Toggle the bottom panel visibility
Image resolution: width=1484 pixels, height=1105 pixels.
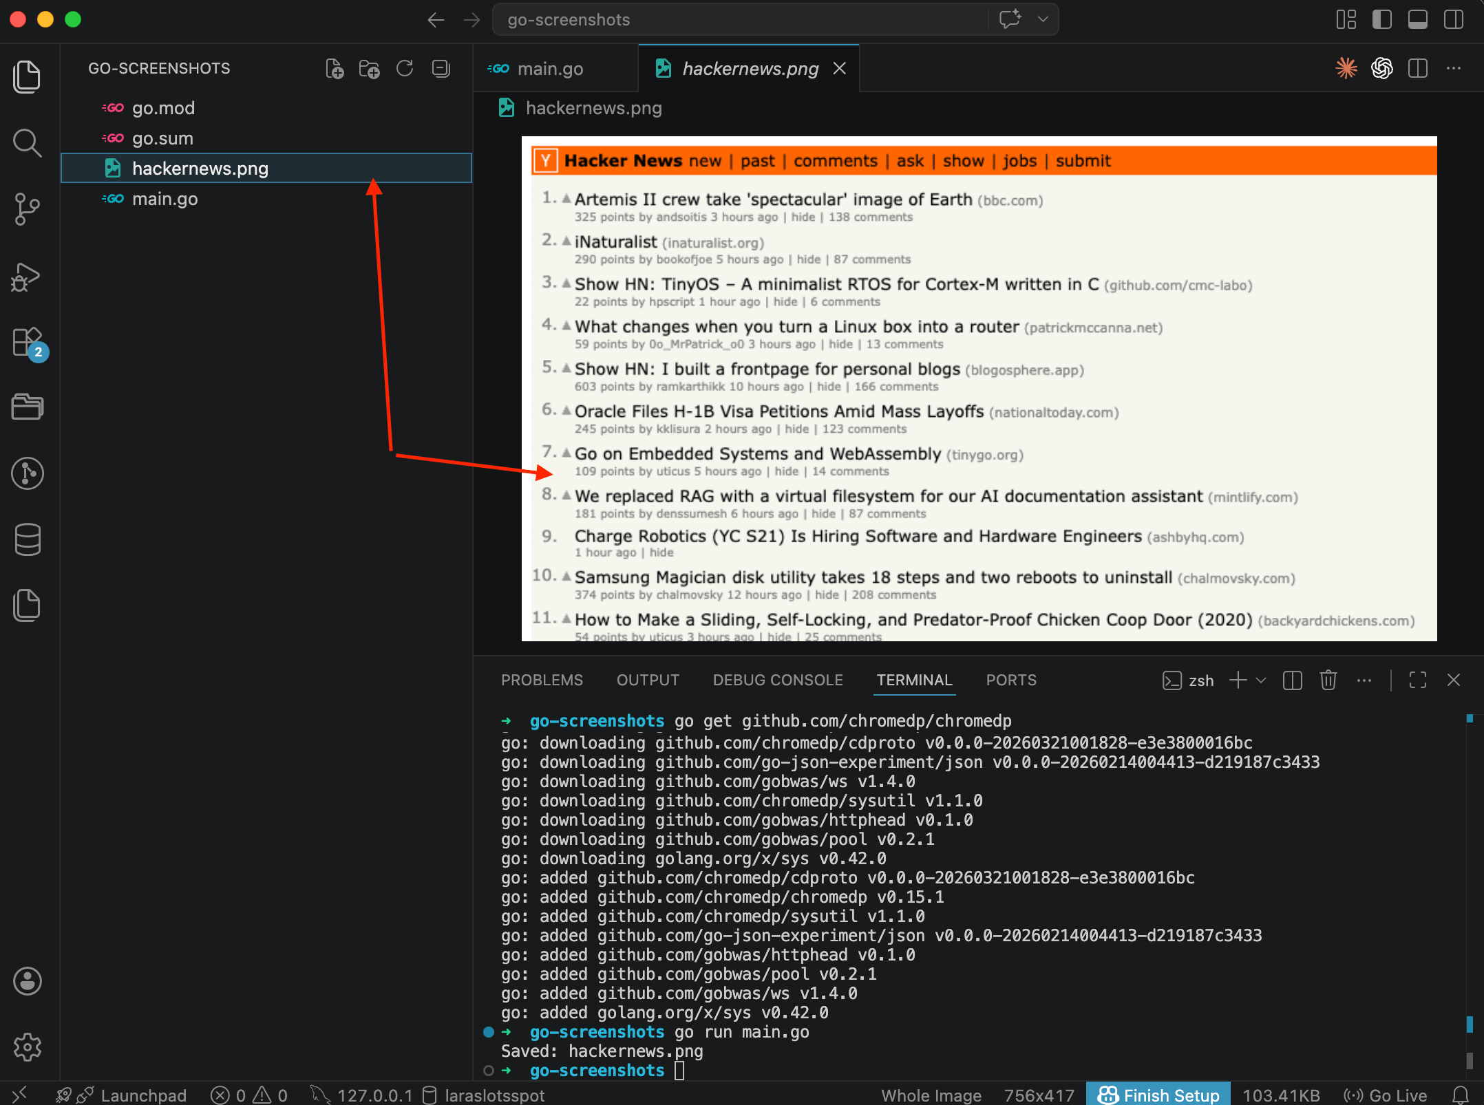[x=1417, y=19]
